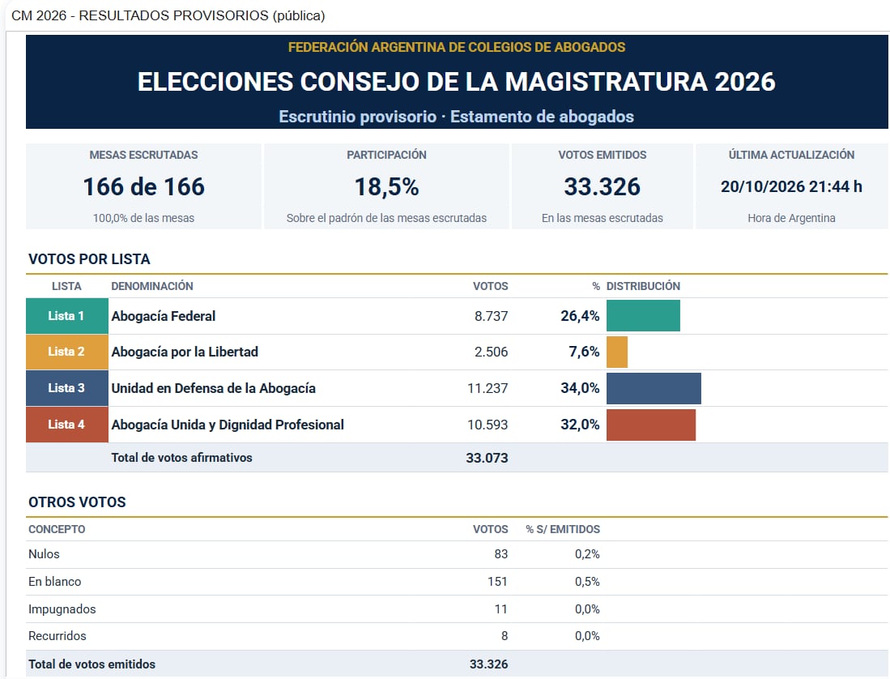Click 'ÚLTIMA ACTUALIZACIÓN' card label
This screenshot has width=890, height=679.
coord(791,155)
